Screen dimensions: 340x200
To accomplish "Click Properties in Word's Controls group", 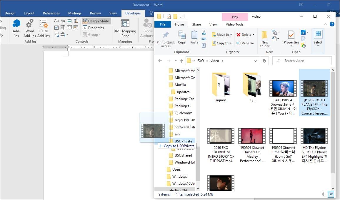I will [x=93, y=28].
